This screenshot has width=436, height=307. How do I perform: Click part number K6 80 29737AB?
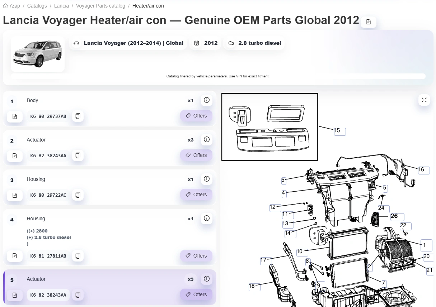pyautogui.click(x=48, y=116)
